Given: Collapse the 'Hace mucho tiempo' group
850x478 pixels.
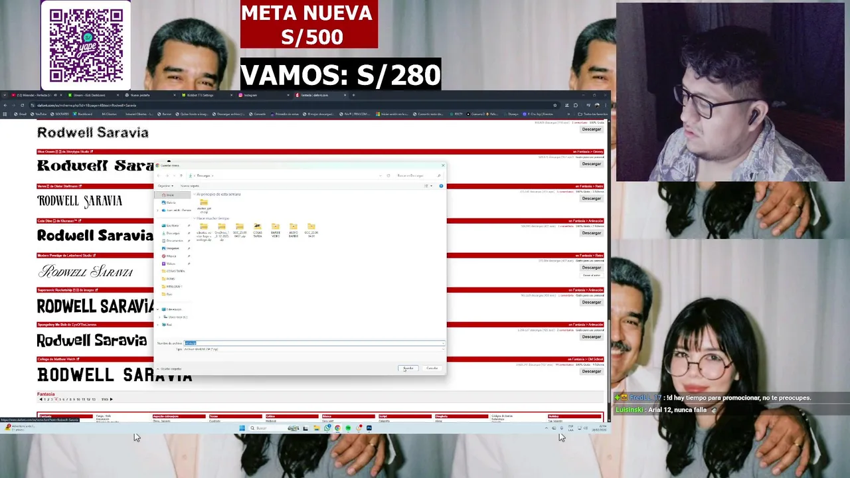Looking at the screenshot, I should coord(195,218).
